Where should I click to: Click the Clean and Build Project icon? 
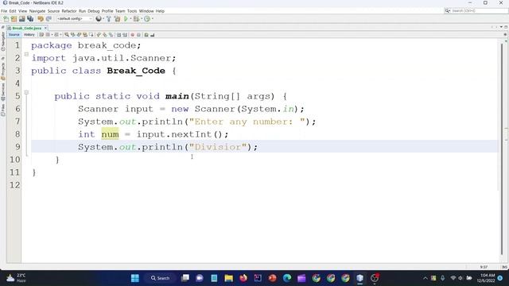click(117, 19)
